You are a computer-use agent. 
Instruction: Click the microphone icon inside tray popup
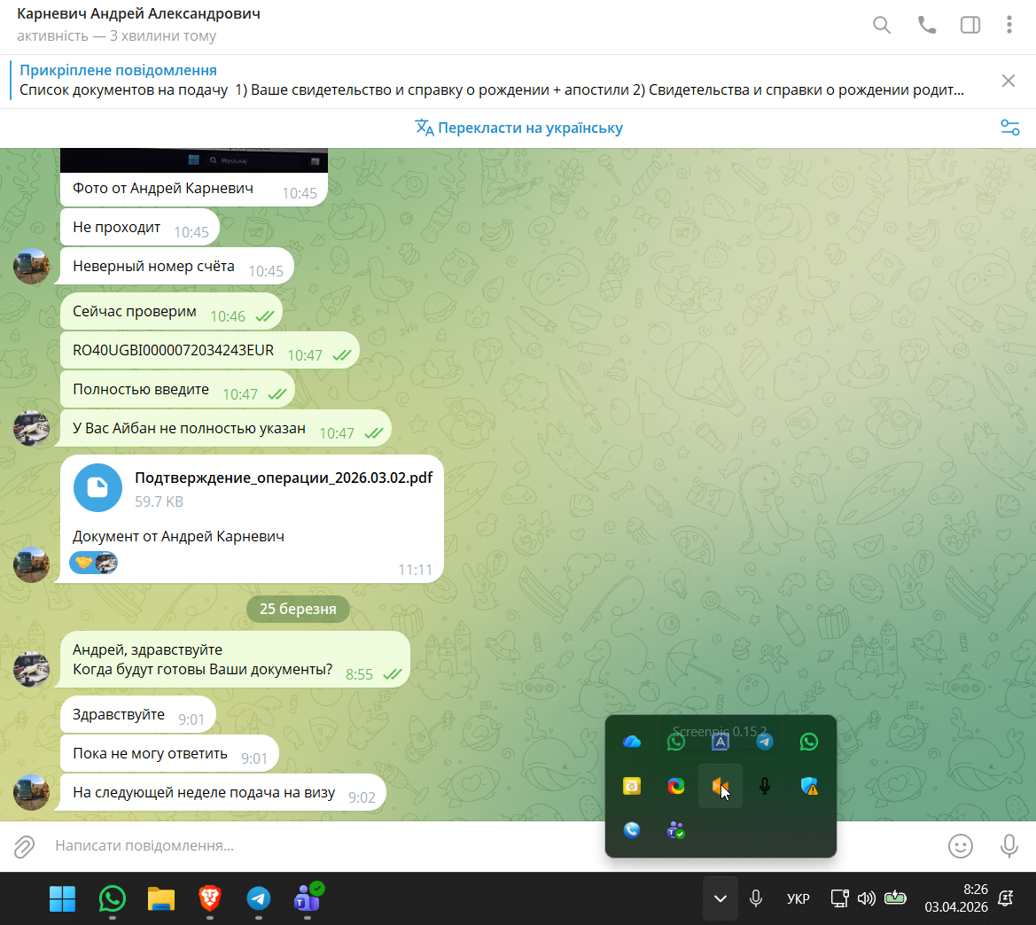(765, 786)
